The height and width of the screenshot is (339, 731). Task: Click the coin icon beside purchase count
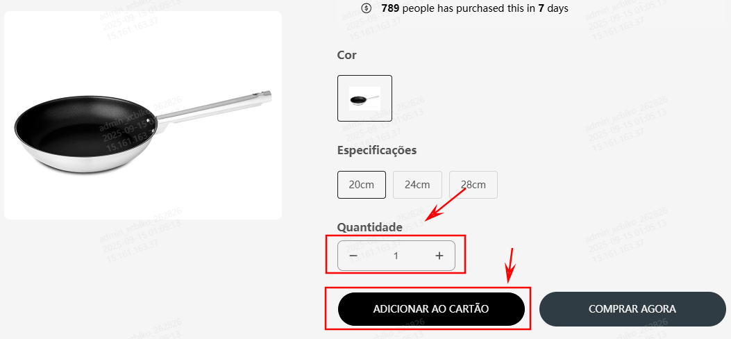(x=367, y=8)
